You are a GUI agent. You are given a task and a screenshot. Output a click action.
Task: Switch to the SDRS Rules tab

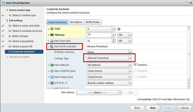(x=92, y=22)
